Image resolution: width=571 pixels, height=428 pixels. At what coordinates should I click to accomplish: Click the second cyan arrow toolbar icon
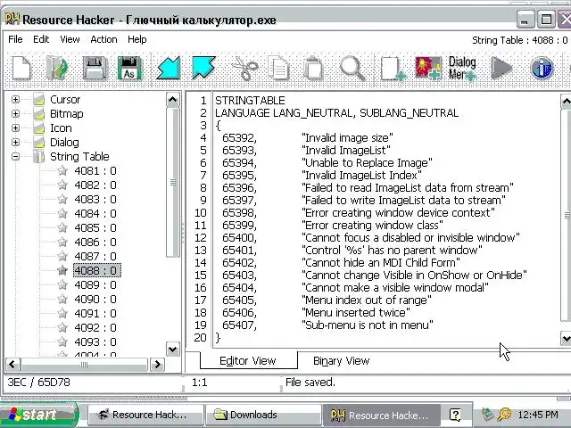pyautogui.click(x=203, y=68)
